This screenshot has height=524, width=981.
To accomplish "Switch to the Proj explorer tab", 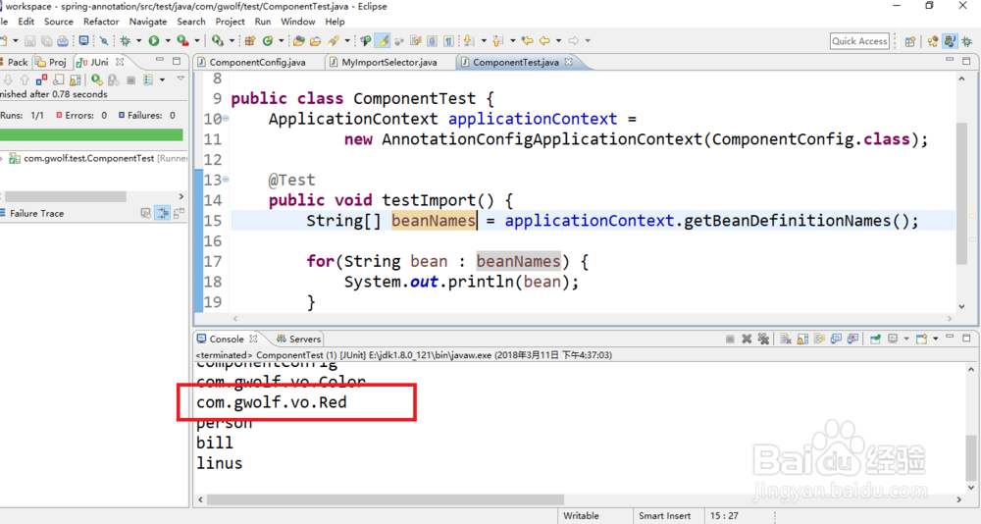I will (x=51, y=62).
